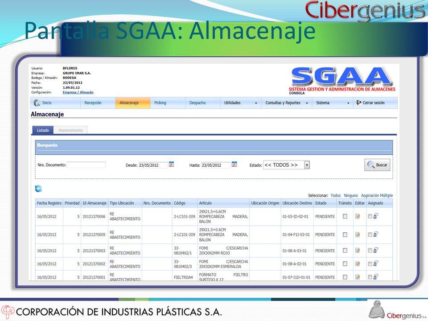Screen dimensions: 428x321
Task: Click assign user icon for 20121370006
Action: coord(376,216)
